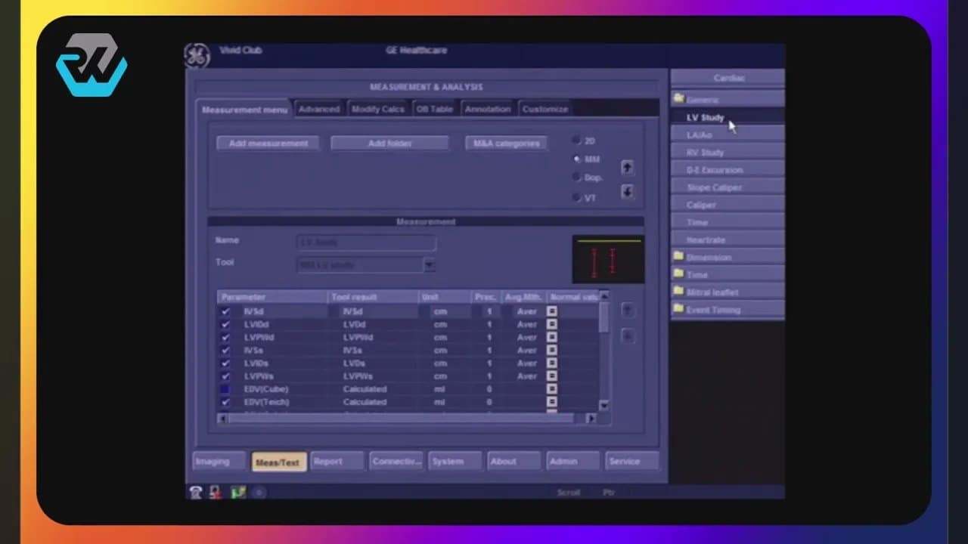
Task: Uncheck the IVSd parameter checkbox
Action: tap(225, 311)
